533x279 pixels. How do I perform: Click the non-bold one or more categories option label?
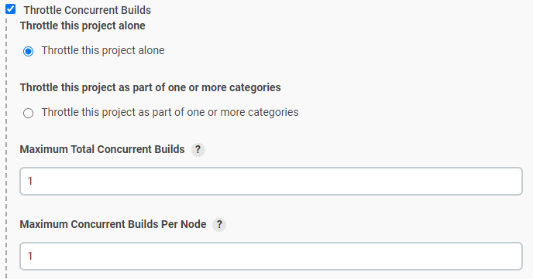(170, 112)
